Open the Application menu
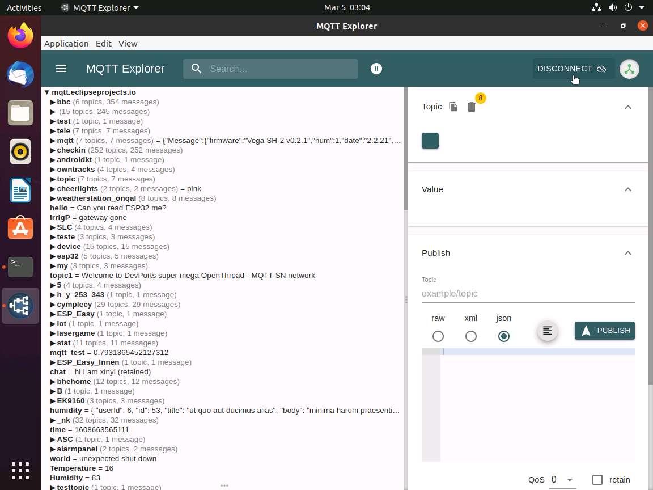653x490 pixels. click(66, 43)
